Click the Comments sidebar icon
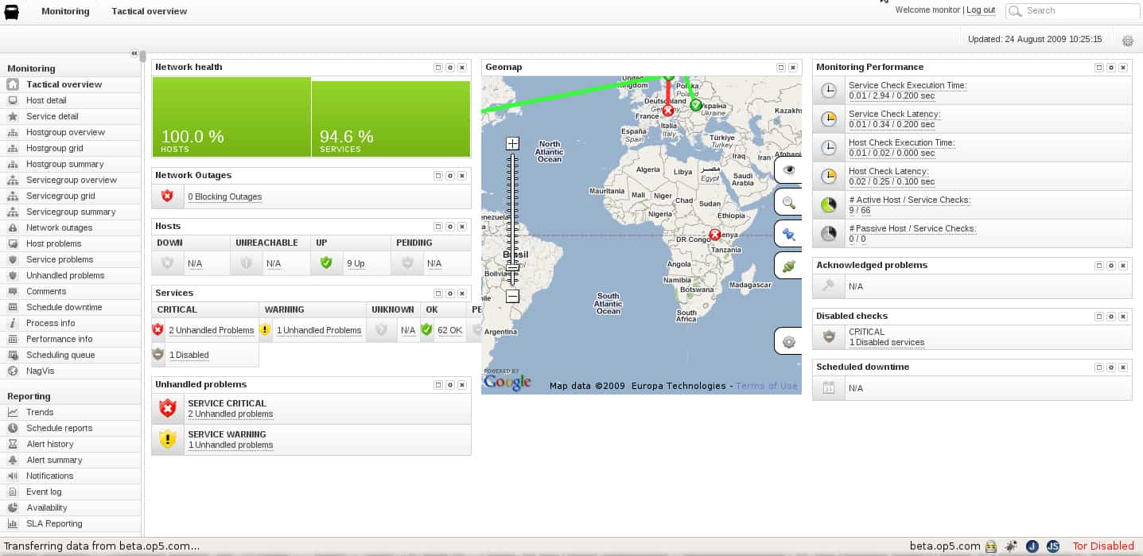The image size is (1143, 556). pyautogui.click(x=13, y=291)
